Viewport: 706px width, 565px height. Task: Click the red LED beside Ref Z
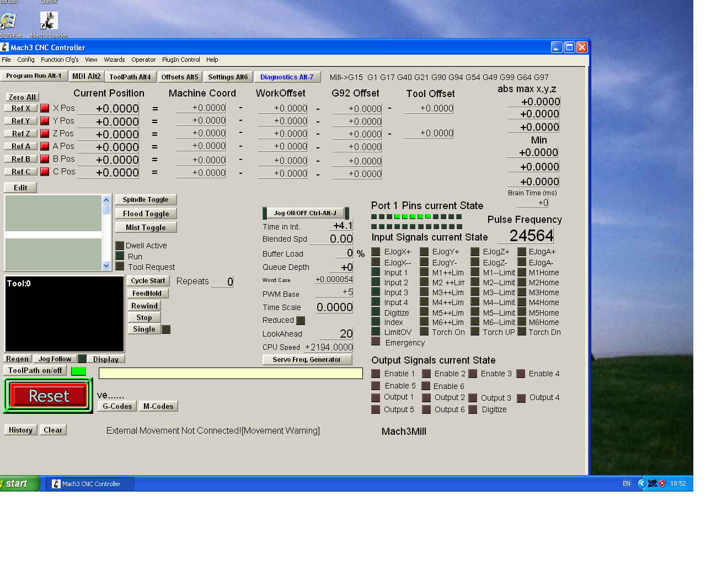[x=45, y=134]
